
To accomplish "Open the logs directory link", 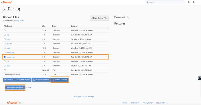I will [8, 39].
